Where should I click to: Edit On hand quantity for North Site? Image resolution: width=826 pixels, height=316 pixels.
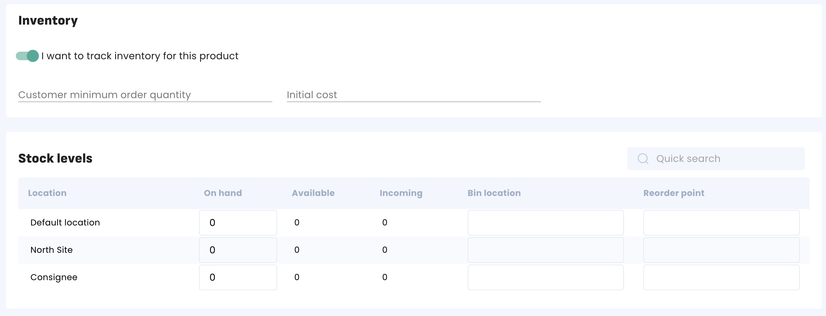[x=238, y=250]
